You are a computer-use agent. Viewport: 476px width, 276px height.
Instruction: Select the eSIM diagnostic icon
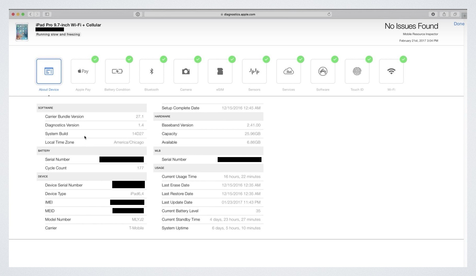click(x=220, y=71)
